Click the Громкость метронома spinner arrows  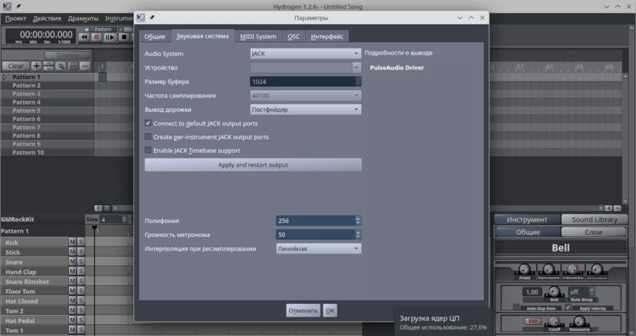(358, 235)
